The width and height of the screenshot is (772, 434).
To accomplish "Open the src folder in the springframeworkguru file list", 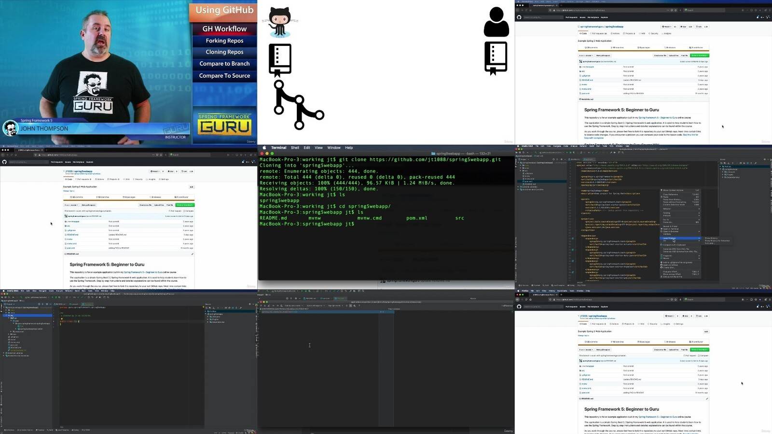I will 583,71.
